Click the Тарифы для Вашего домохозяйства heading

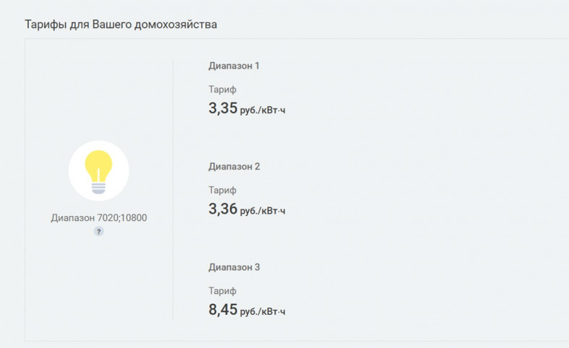121,25
